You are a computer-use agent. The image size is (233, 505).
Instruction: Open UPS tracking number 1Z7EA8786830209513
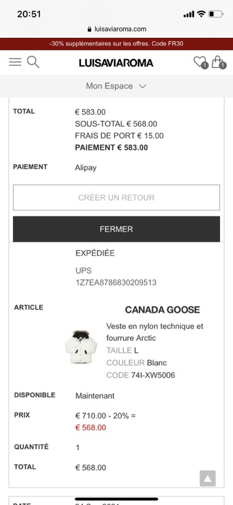tap(116, 282)
